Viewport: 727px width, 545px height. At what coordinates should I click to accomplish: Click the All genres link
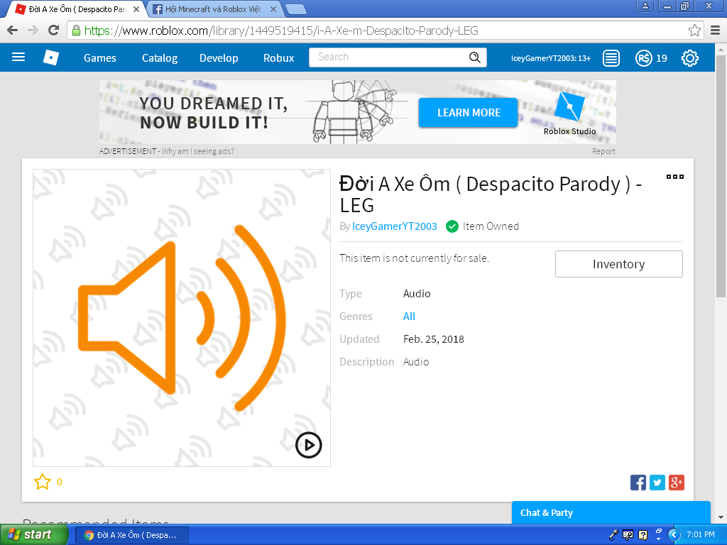click(409, 316)
